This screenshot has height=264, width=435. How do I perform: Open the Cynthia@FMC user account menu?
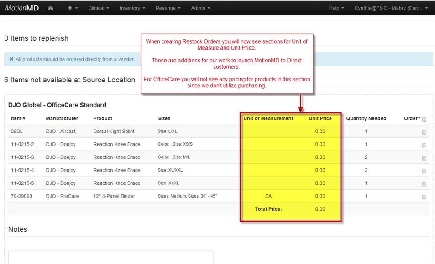pyautogui.click(x=391, y=8)
